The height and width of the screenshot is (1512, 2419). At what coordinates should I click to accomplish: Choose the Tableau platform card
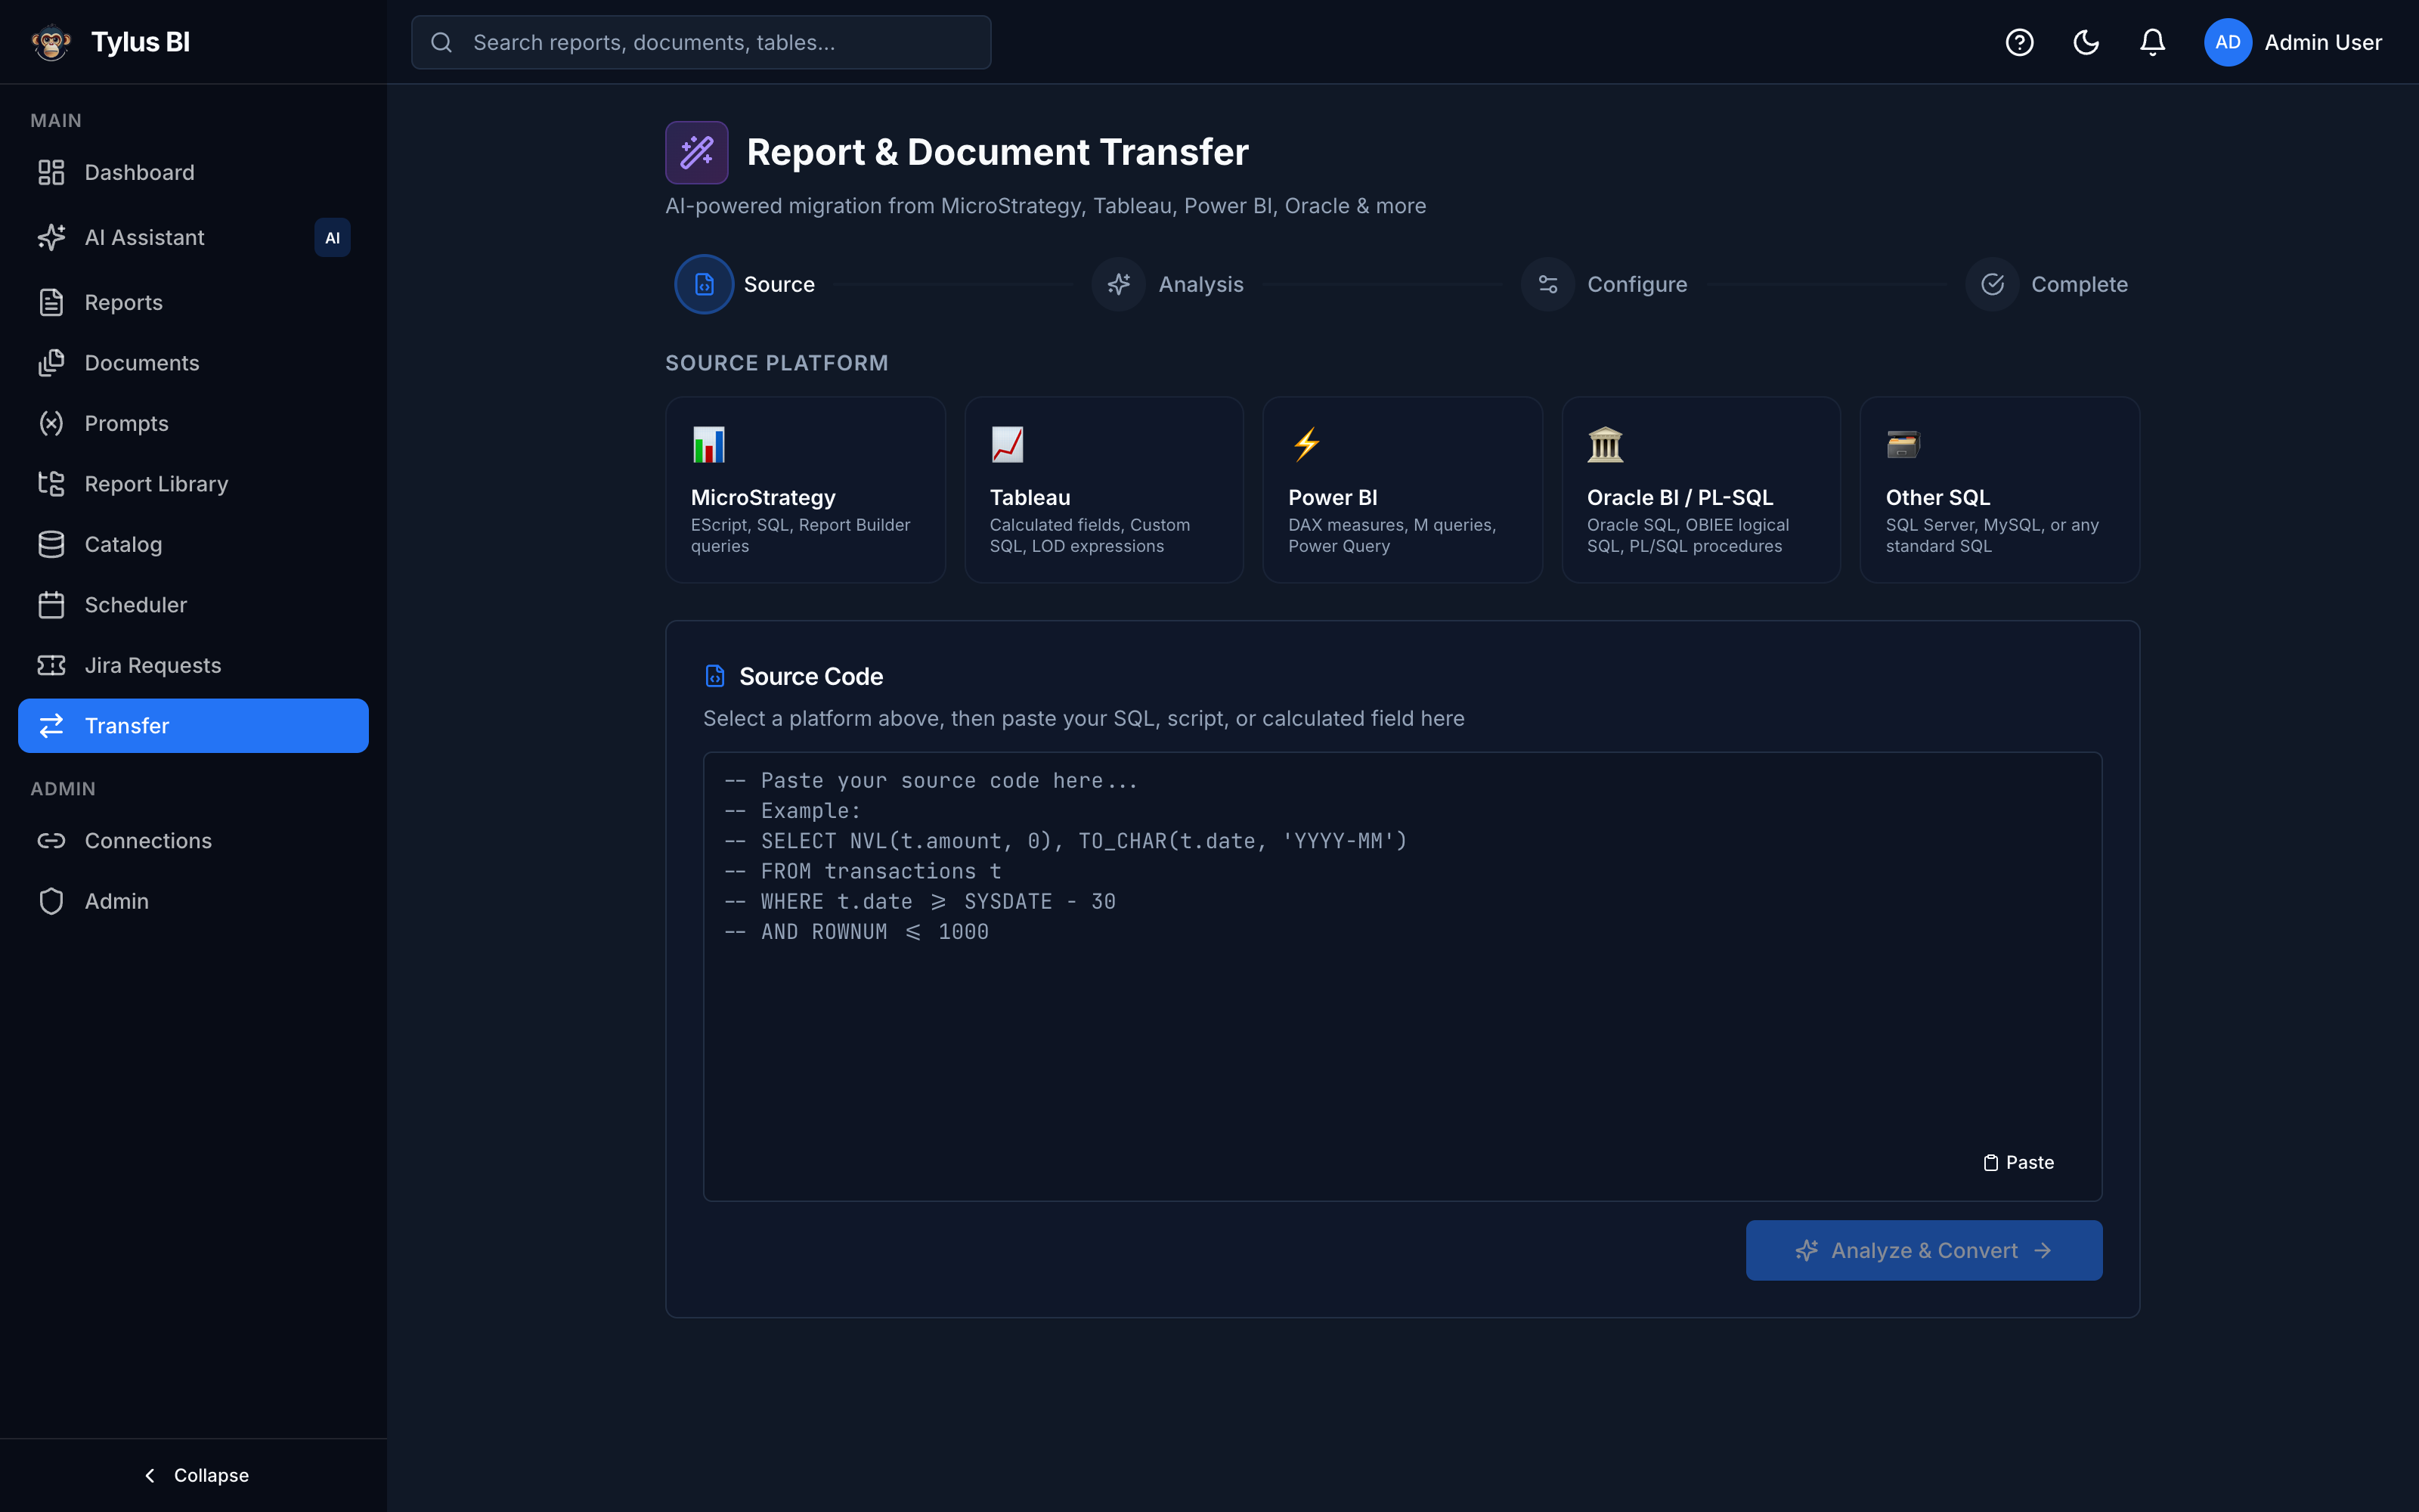click(1104, 490)
